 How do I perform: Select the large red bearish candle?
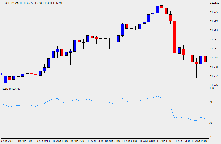[175, 37]
